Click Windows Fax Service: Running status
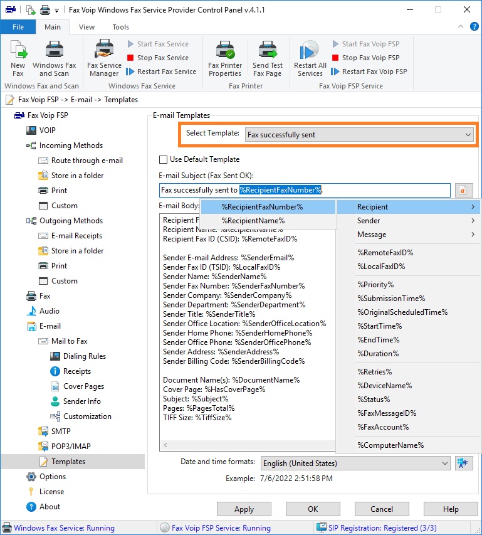 [64, 528]
